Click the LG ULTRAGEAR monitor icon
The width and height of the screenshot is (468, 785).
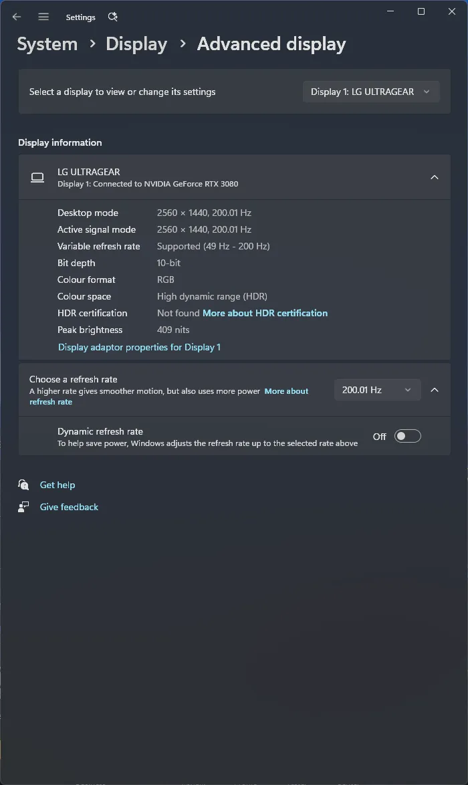37,177
